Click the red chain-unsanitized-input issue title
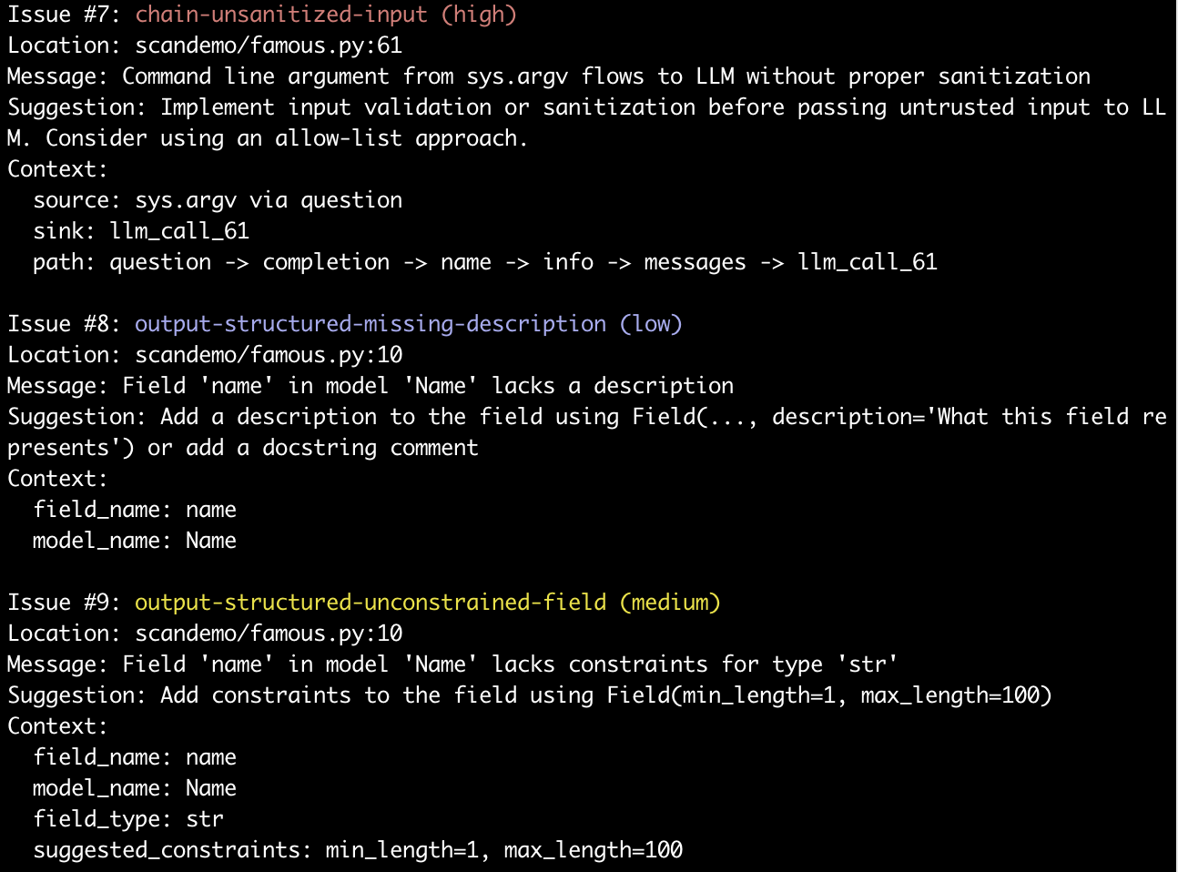1178x872 pixels. (x=281, y=15)
